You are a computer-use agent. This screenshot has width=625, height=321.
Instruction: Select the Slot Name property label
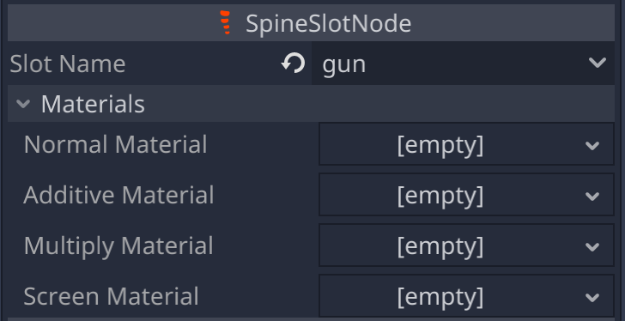[x=67, y=64]
